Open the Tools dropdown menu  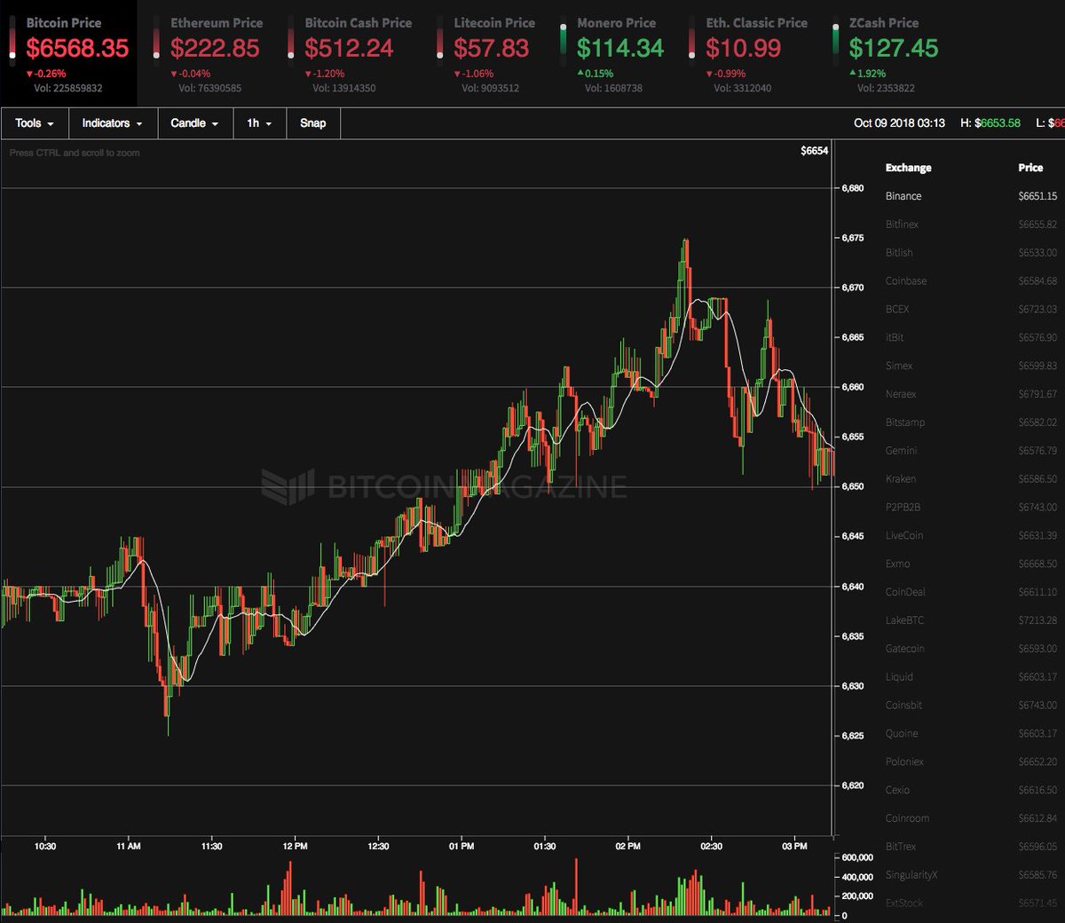(34, 123)
